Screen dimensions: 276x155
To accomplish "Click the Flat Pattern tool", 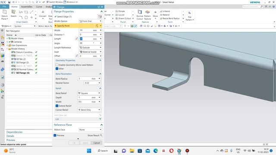I will click(190, 16).
